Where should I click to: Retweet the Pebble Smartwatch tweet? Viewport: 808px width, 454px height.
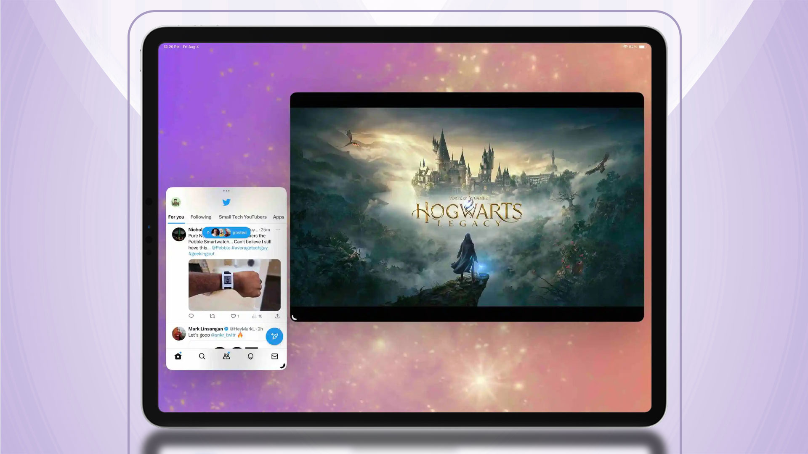(212, 316)
